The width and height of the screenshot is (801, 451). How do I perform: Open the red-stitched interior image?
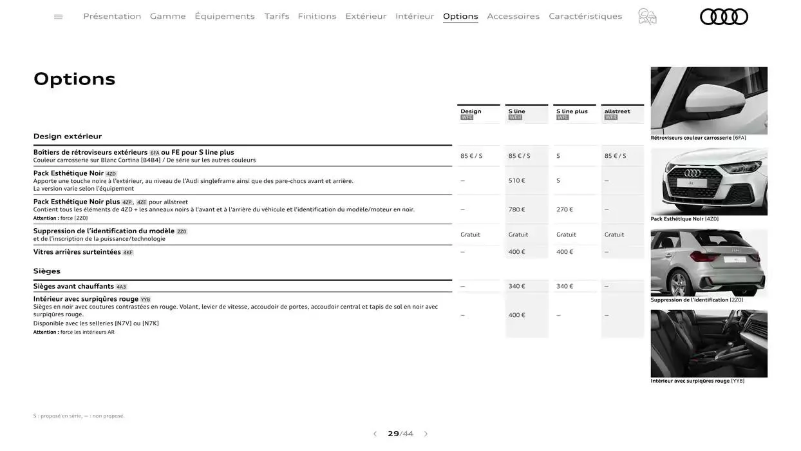[x=709, y=343]
